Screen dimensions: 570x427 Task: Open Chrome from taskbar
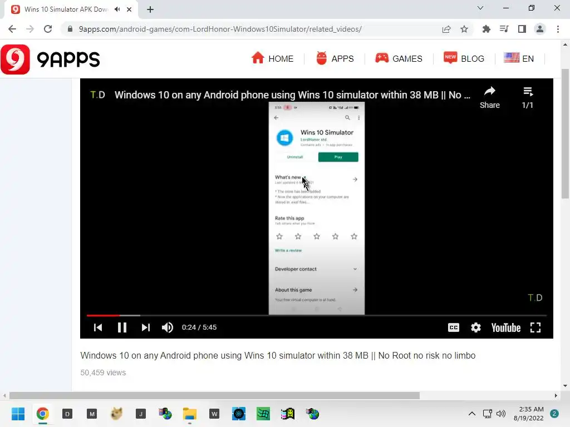[x=42, y=414]
